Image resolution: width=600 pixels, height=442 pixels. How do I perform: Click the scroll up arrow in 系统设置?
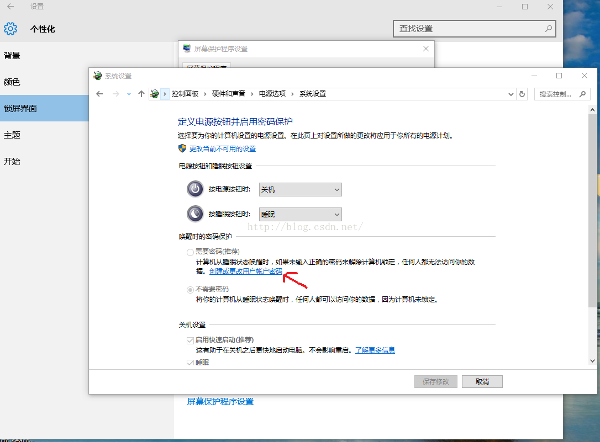point(592,110)
